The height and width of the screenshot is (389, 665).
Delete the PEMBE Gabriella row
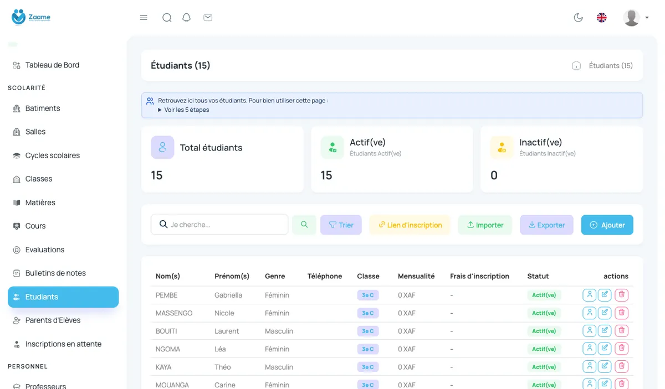622,295
